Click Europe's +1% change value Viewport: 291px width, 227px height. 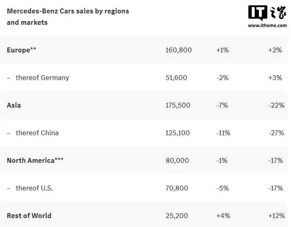click(x=223, y=50)
